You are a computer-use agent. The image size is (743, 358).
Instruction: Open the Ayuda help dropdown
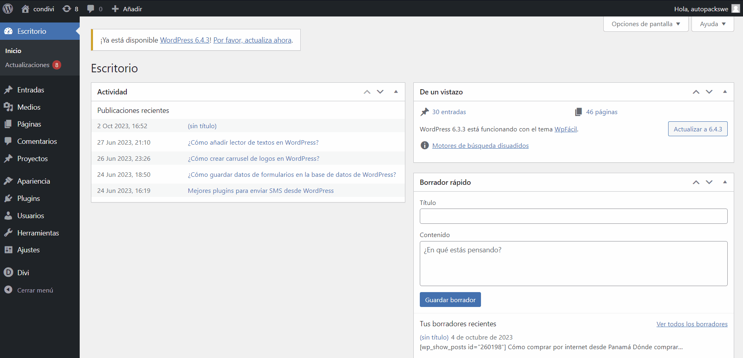coord(712,24)
